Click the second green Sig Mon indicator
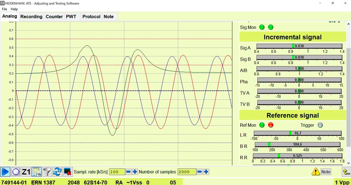Screen dimensions: 351x185 [x=271, y=27]
